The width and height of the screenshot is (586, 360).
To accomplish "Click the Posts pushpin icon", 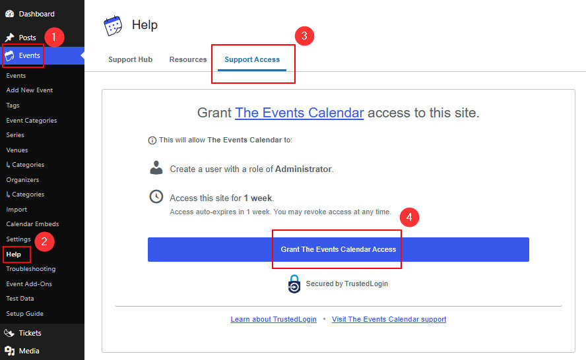I will coord(9,38).
